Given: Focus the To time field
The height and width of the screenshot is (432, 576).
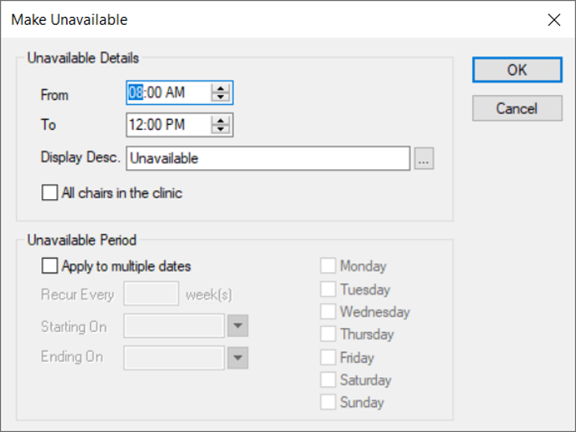Looking at the screenshot, I should 168,125.
